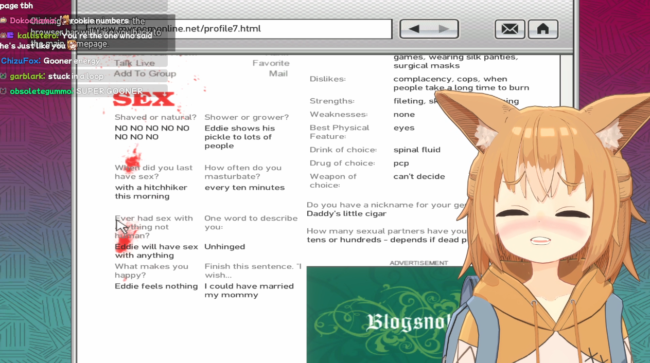Select the 'every ten minutes' answer
650x363 pixels.
(x=244, y=188)
